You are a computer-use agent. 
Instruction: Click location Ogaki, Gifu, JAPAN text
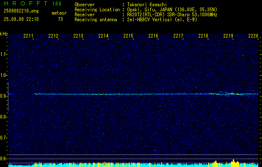pos(172,10)
